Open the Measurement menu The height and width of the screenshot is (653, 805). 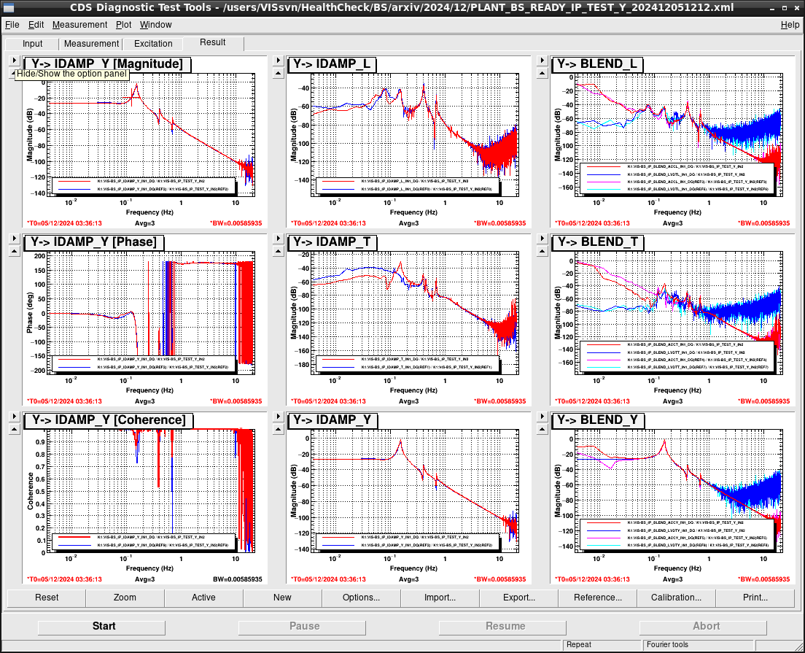[79, 25]
